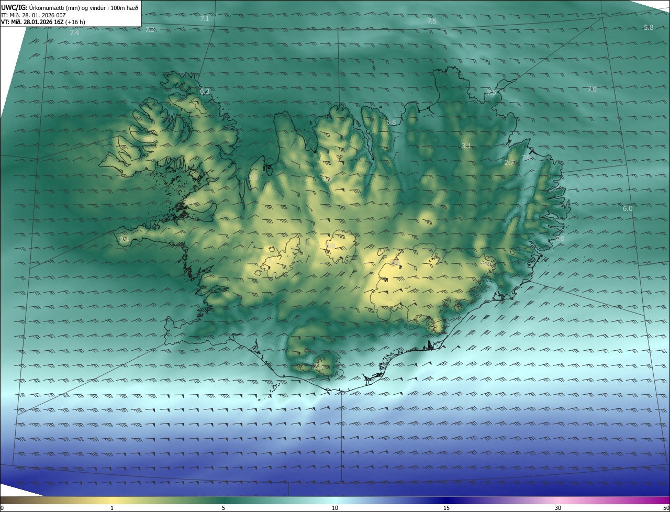This screenshot has width=670, height=512.
Task: Click the 15 tick label on the color scale
Action: pyautogui.click(x=446, y=508)
